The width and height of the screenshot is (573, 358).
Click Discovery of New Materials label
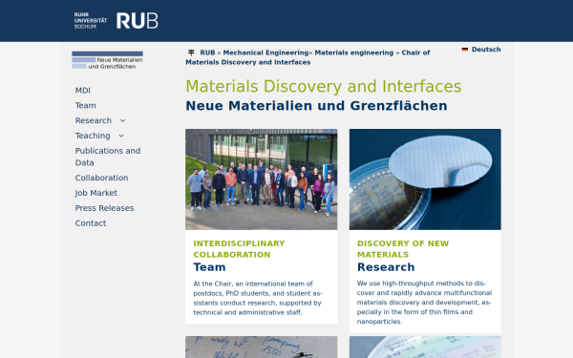point(403,249)
